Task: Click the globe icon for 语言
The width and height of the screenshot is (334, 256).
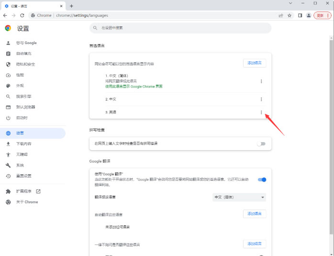Action: (8, 133)
